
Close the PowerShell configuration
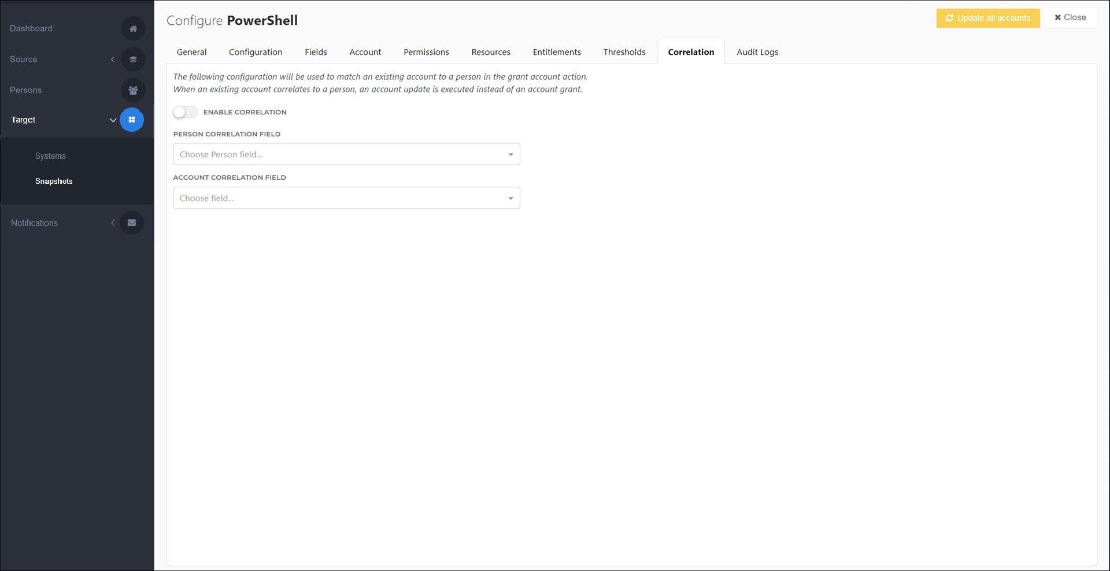1070,17
